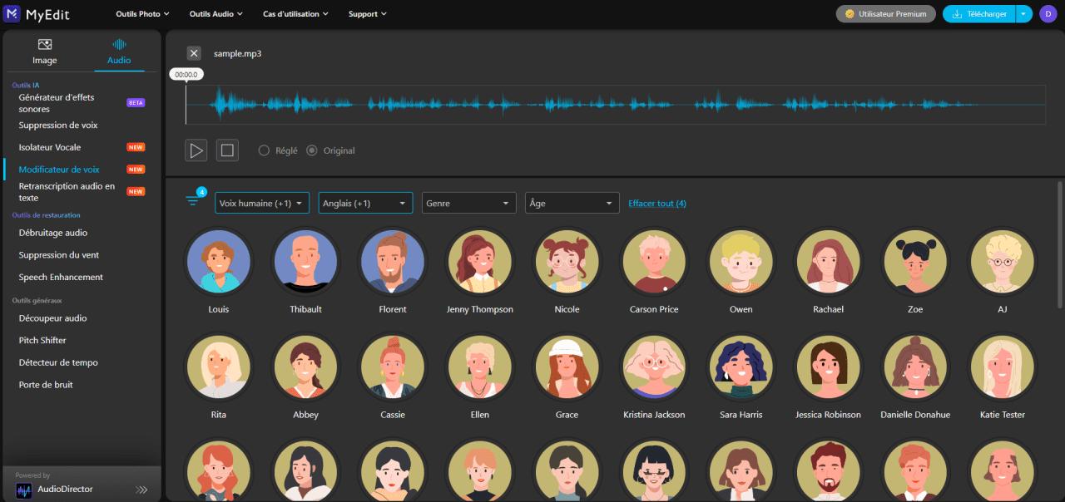Select the Kristina Jackson voice avatar
Viewport: 1065px width, 502px height.
[x=654, y=367]
